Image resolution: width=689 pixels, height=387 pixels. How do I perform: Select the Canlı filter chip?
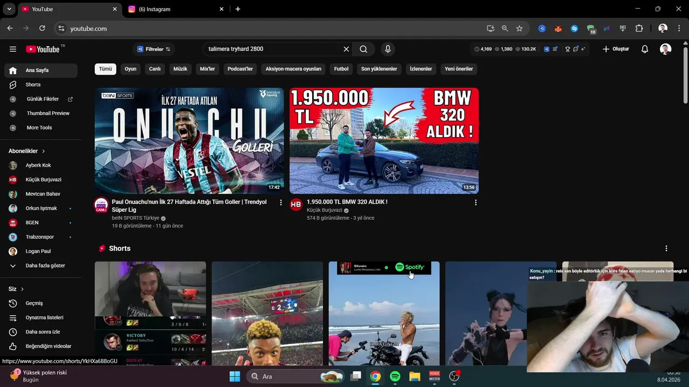click(155, 69)
